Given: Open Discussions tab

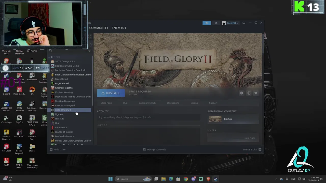Looking at the screenshot, I should tap(173, 103).
